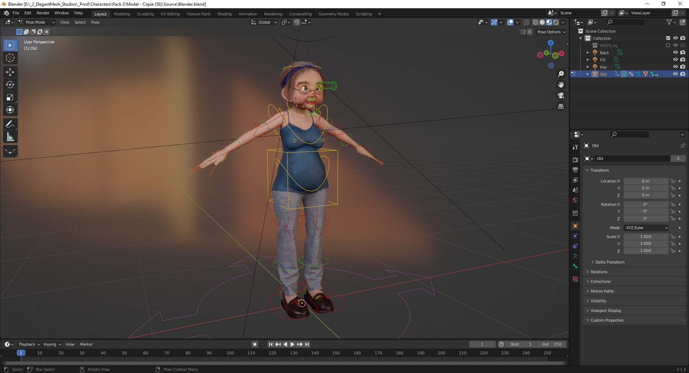Open the Pose Mode dropdown
This screenshot has width=689, height=373.
pos(37,22)
